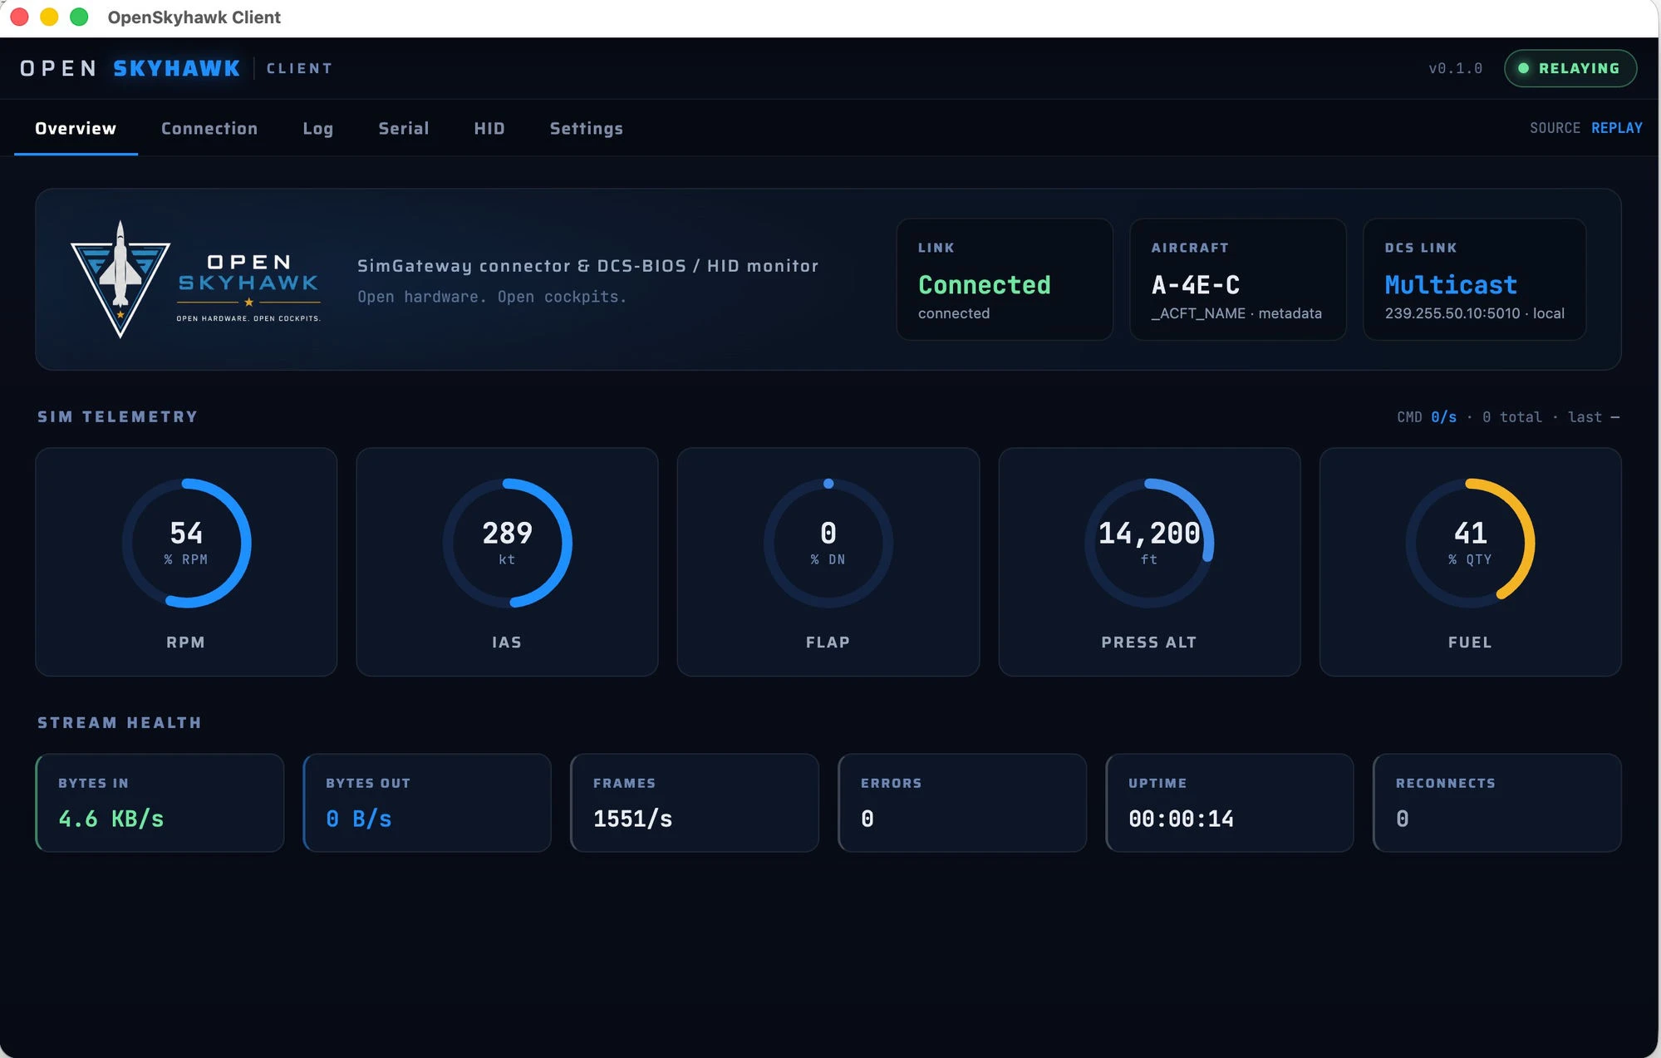The image size is (1661, 1058).
Task: Click the ERRORS count card
Action: (x=962, y=803)
